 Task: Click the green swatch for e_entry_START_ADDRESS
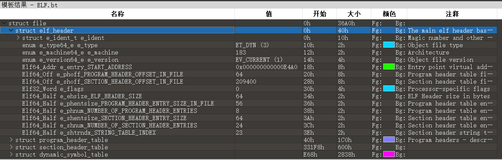(x=389, y=67)
